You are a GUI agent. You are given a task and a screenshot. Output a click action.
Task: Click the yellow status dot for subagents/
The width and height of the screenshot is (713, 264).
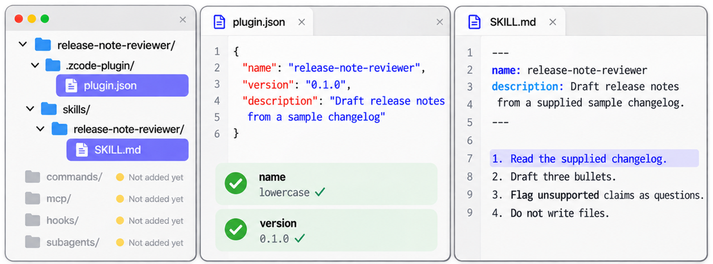coord(120,243)
